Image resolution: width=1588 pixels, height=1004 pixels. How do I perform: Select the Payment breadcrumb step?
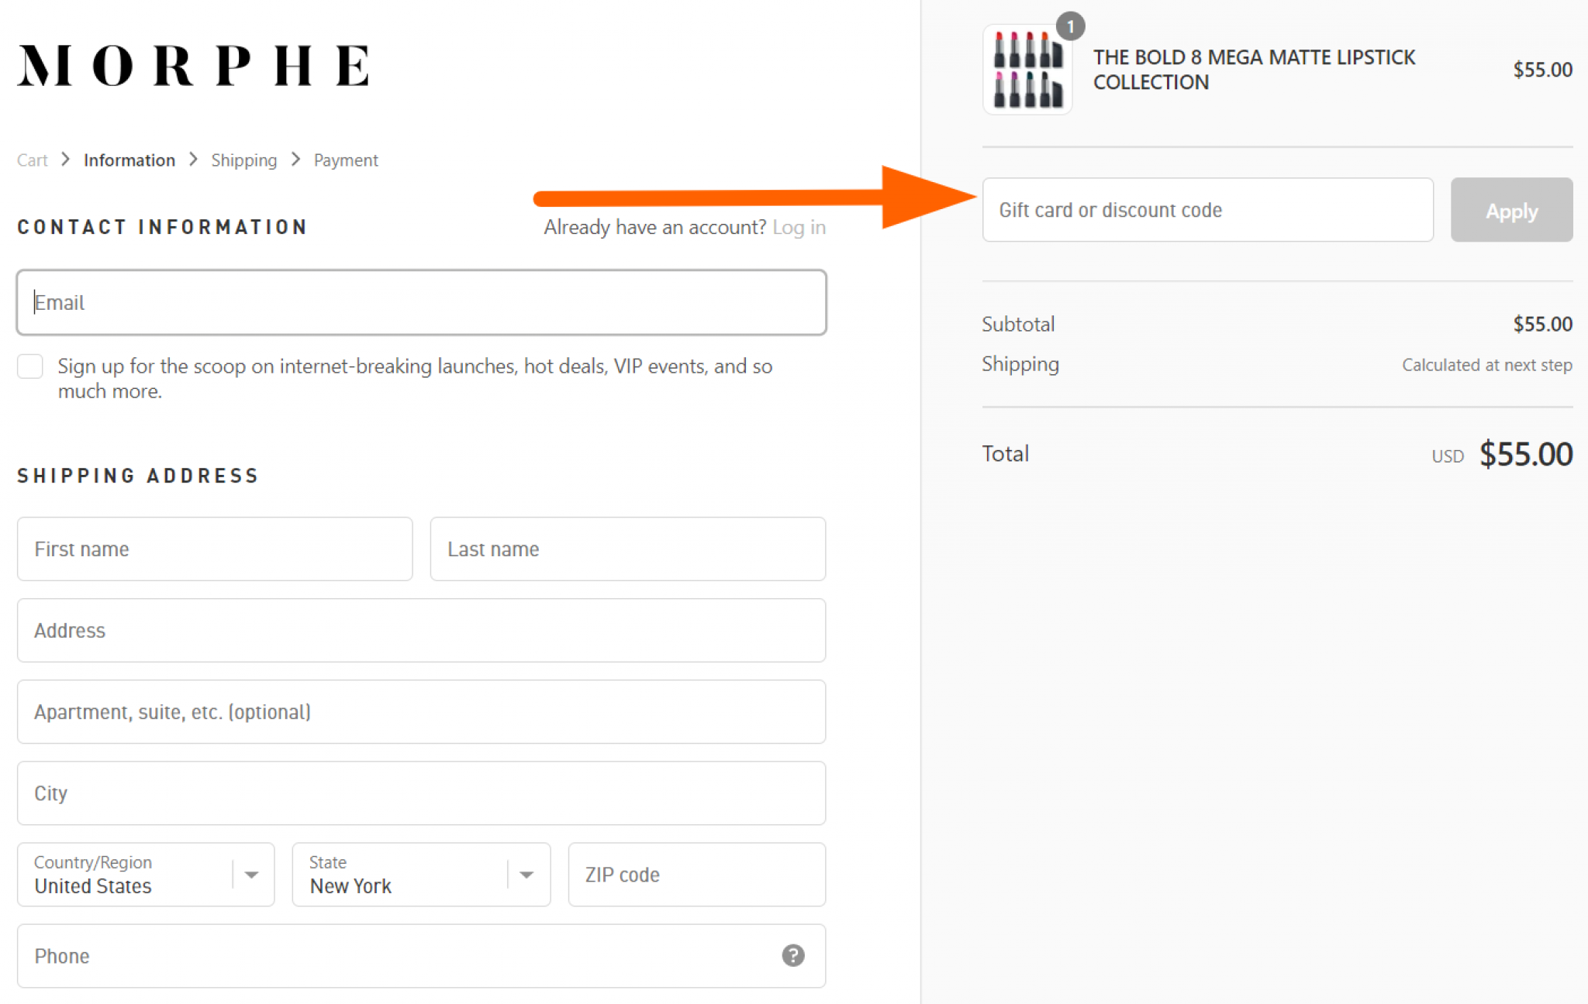tap(346, 160)
